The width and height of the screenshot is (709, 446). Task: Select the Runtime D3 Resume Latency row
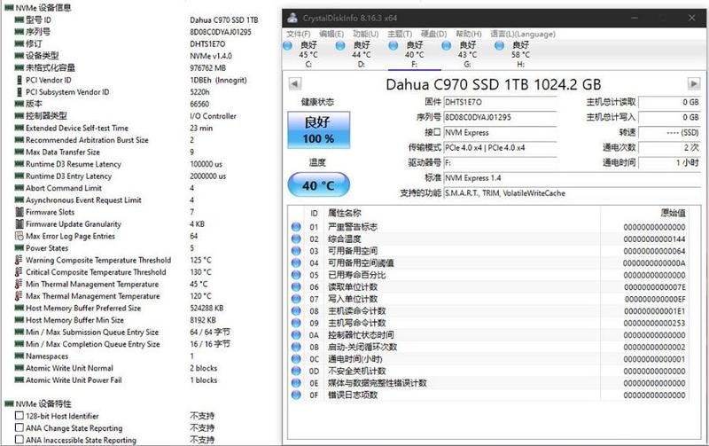coord(118,164)
